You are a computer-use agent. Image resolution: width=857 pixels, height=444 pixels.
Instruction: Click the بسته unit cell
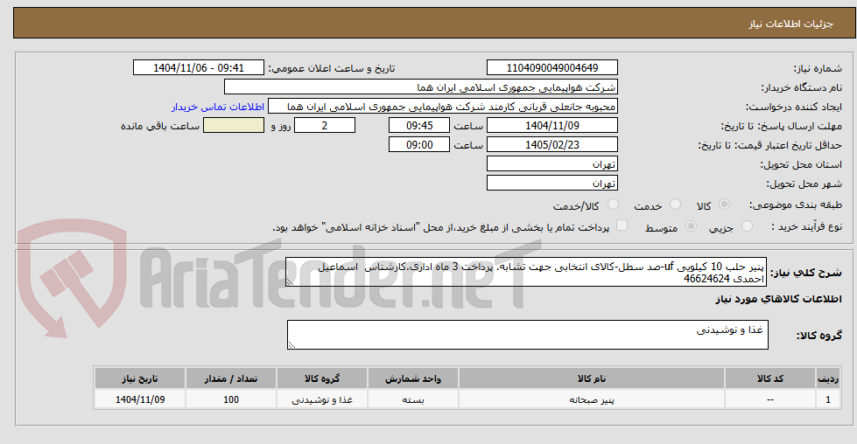click(x=412, y=399)
